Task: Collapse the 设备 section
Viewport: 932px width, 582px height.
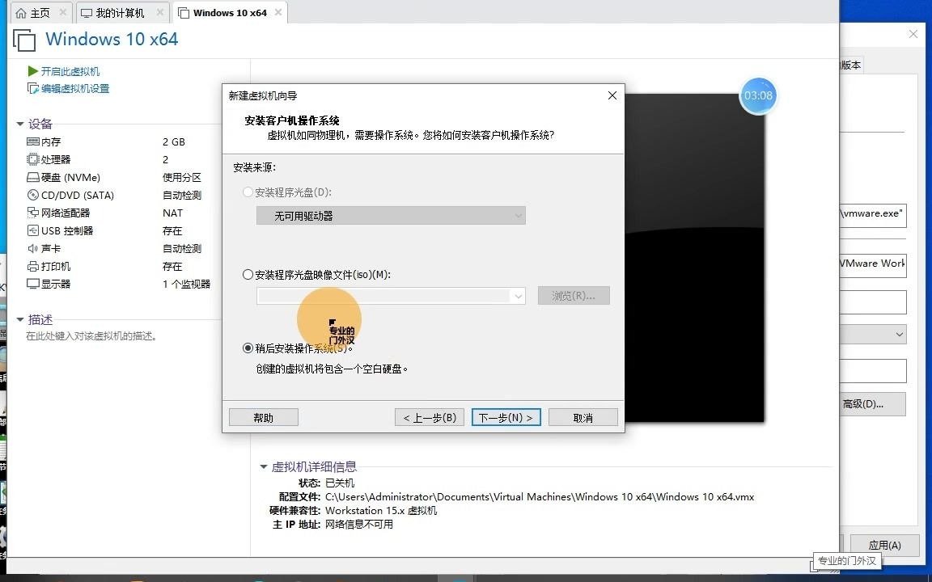Action: click(x=19, y=124)
